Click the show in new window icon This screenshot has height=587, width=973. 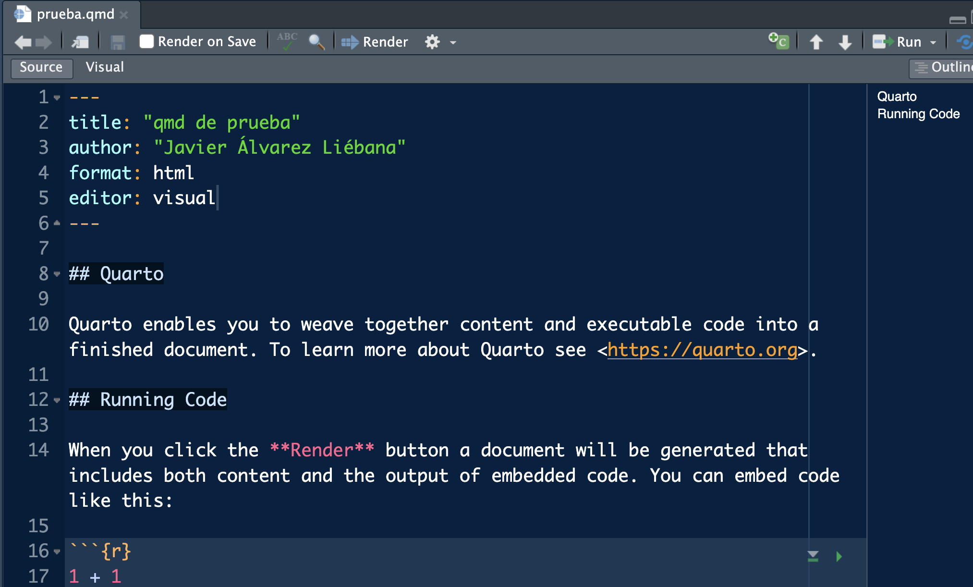(x=80, y=42)
